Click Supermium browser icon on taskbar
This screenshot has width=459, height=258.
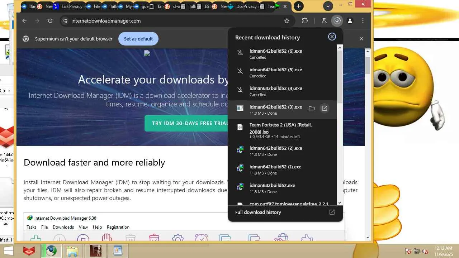51,251
